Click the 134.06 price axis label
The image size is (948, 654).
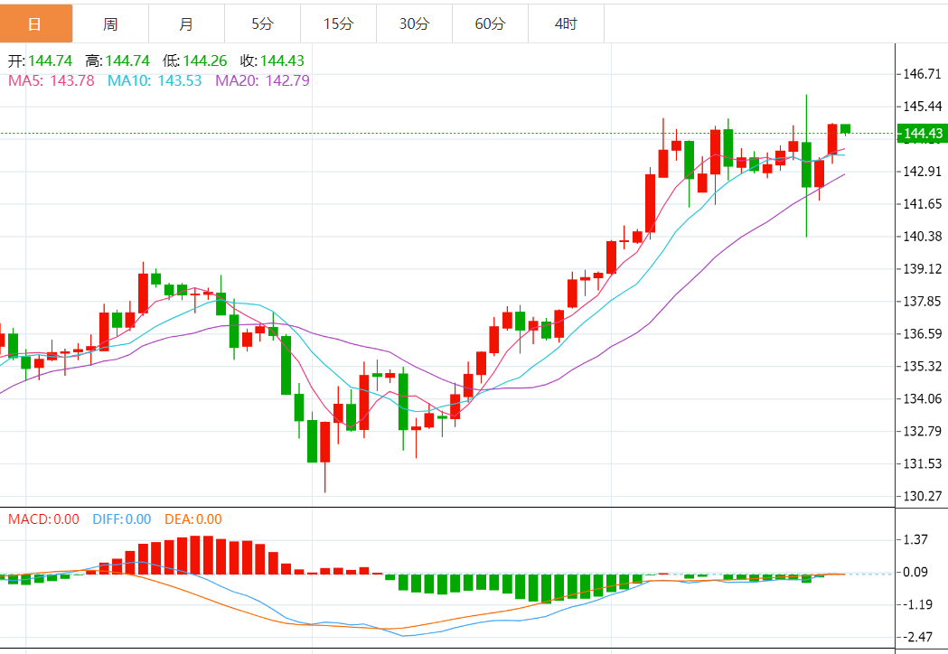(922, 399)
